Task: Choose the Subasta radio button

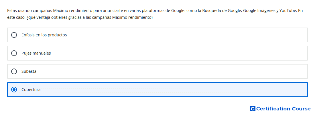Action: [14, 71]
